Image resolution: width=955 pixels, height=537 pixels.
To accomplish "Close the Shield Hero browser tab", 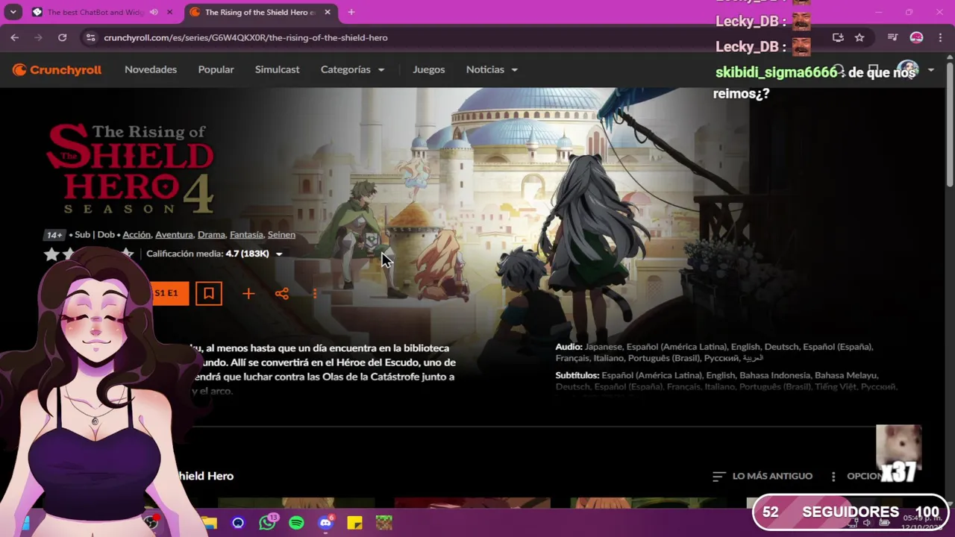I will point(328,12).
